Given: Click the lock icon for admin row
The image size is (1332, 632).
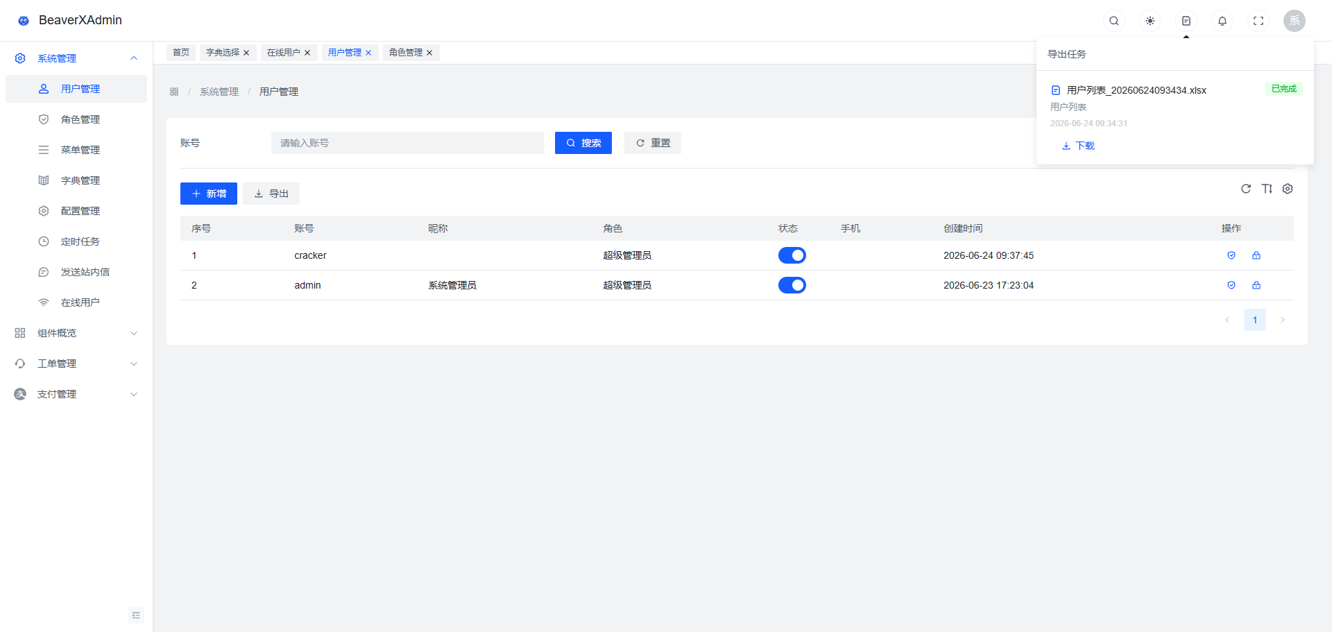Looking at the screenshot, I should point(1256,285).
